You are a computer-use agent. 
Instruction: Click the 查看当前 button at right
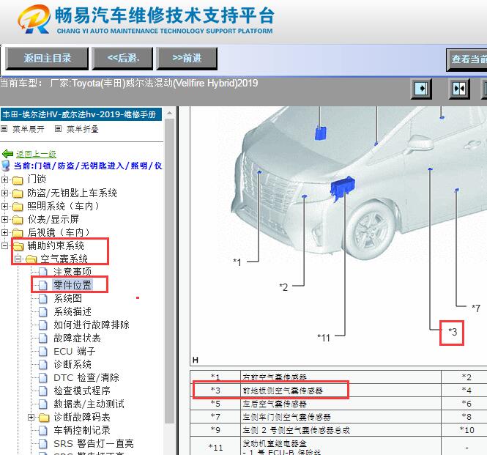[x=466, y=59]
